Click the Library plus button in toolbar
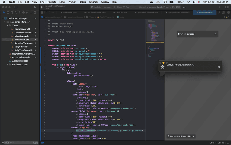 pyautogui.click(x=220, y=7)
